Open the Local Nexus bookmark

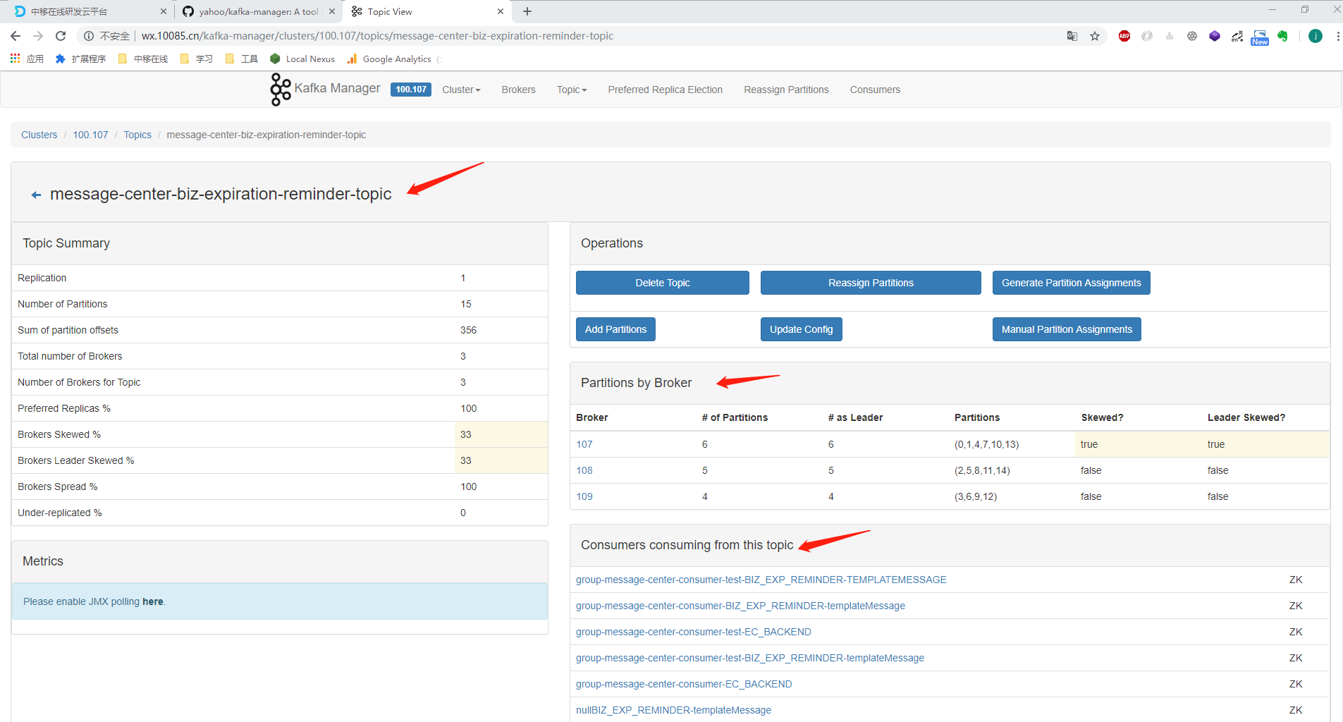point(302,59)
